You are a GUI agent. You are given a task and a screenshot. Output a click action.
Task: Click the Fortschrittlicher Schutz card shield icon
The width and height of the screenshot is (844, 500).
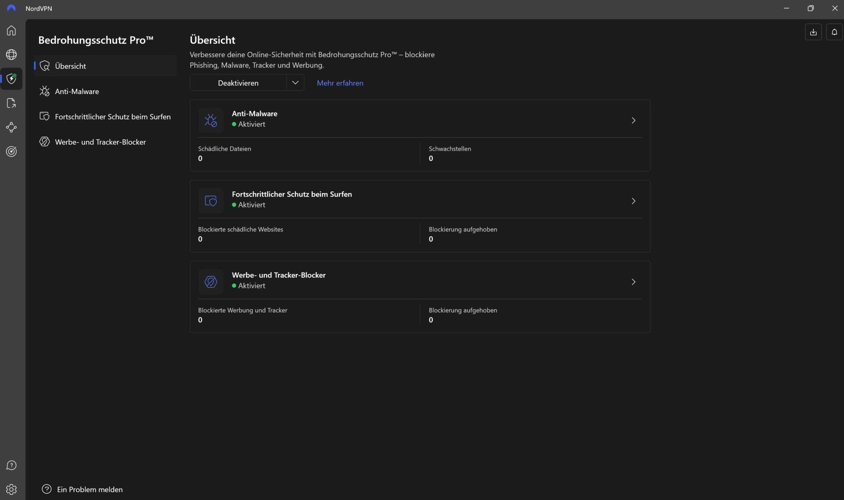[211, 201]
